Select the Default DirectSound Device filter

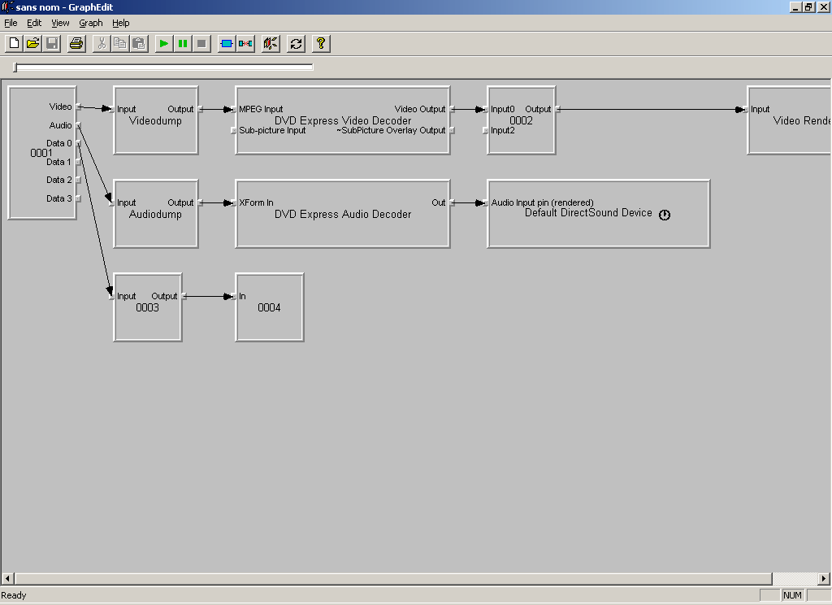599,214
